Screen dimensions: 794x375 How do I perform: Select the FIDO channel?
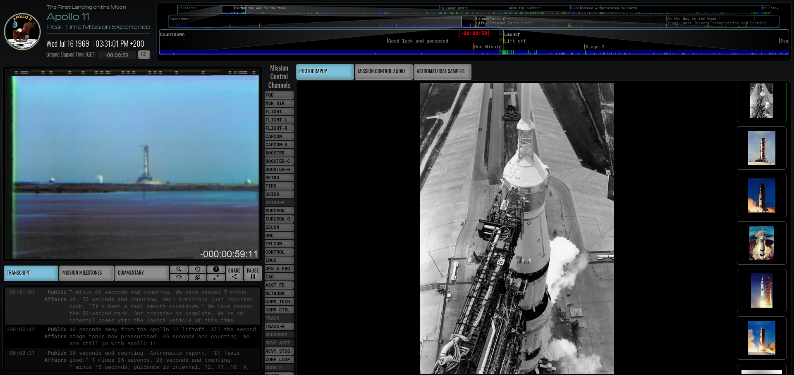[279, 186]
